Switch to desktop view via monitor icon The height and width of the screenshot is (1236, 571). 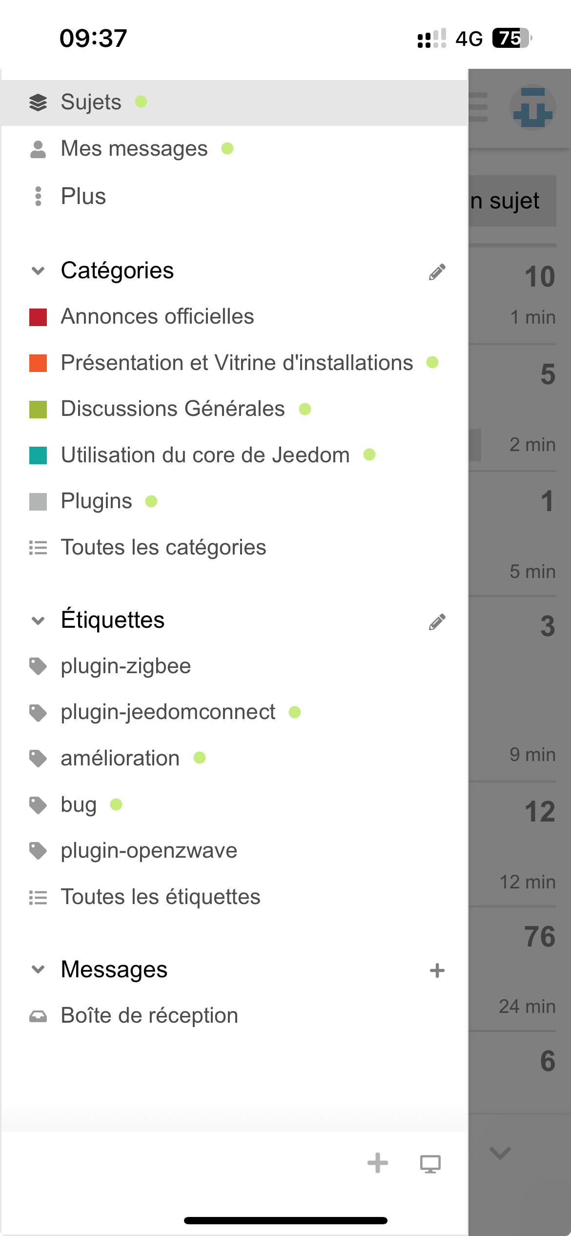430,1164
